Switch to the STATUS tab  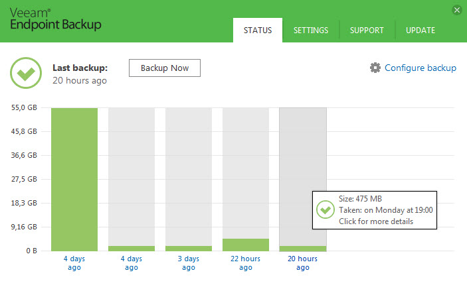(258, 30)
